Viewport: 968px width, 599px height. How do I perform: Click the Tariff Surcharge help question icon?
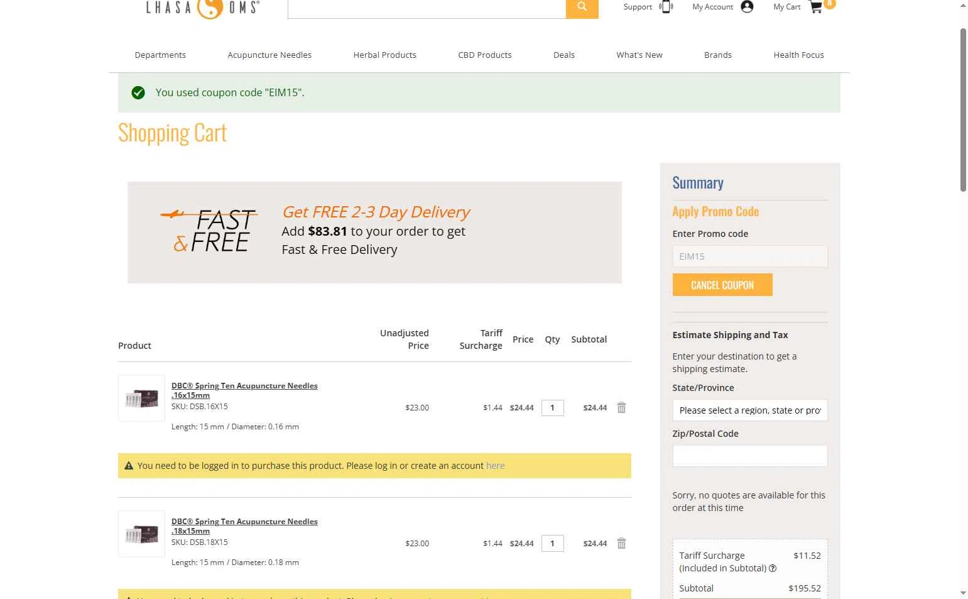click(x=773, y=568)
